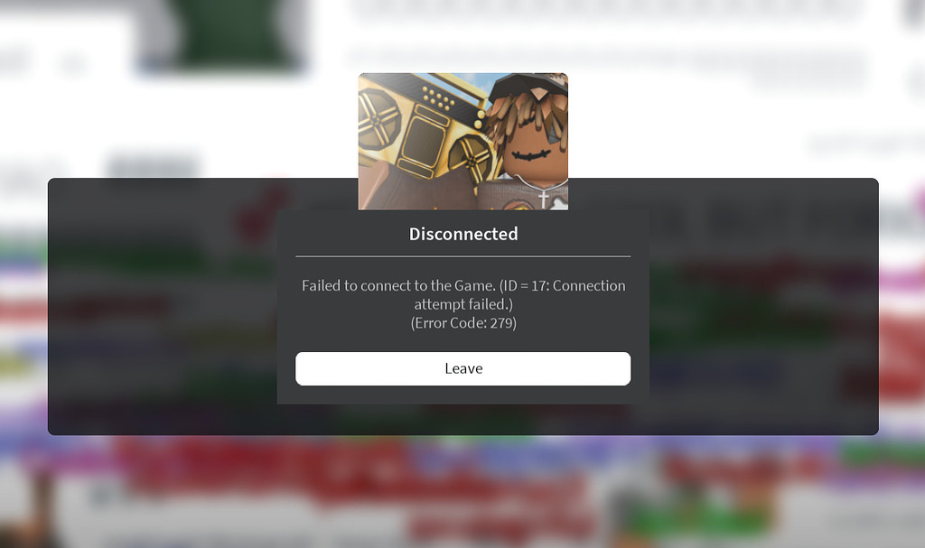Click the 'Error Code: 279' text
925x548 pixels.
coord(463,323)
